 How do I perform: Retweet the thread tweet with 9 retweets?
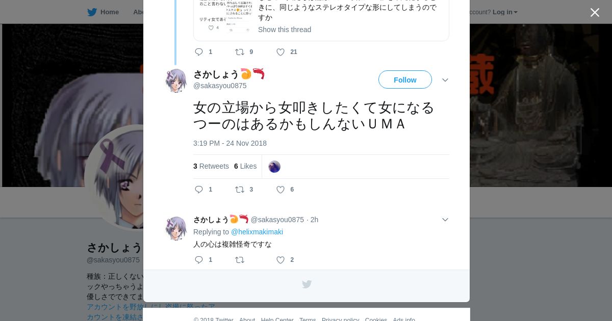point(239,52)
